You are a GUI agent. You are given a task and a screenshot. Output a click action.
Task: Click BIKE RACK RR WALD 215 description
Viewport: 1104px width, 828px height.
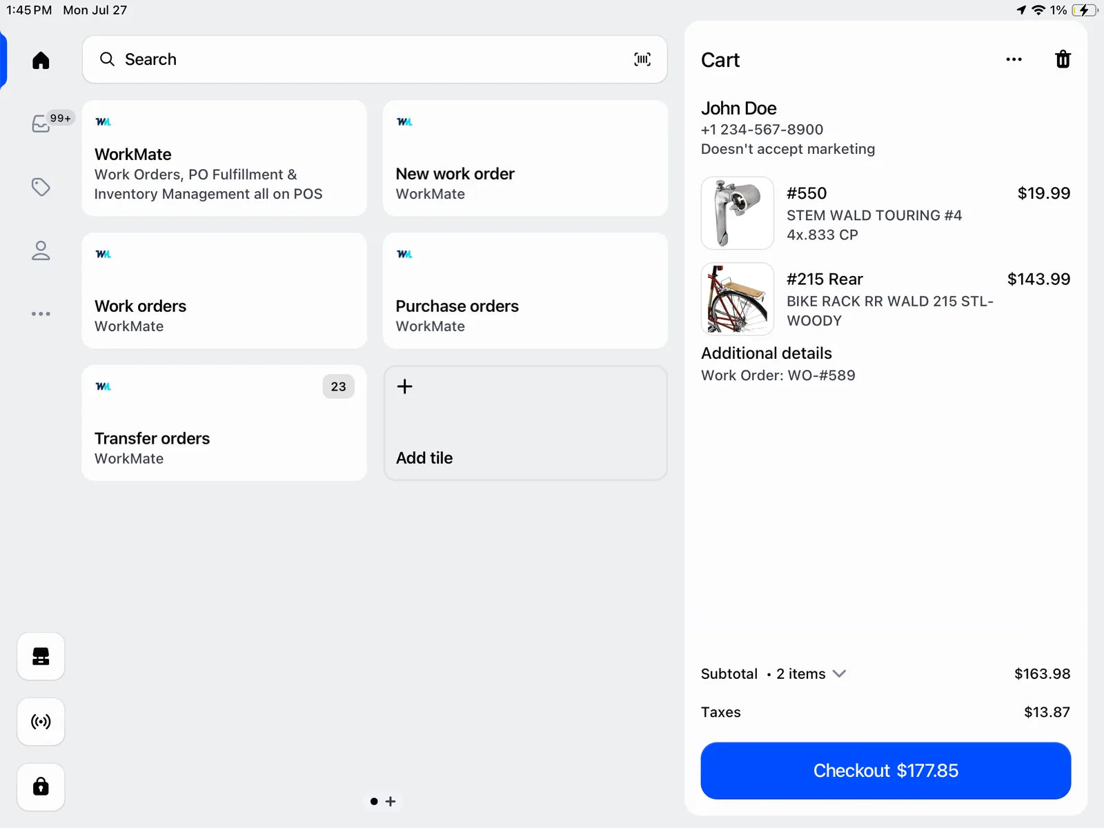pyautogui.click(x=889, y=310)
